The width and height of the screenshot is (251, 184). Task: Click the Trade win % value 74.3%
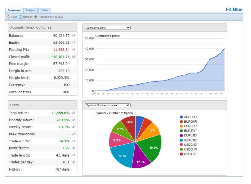click(x=64, y=141)
